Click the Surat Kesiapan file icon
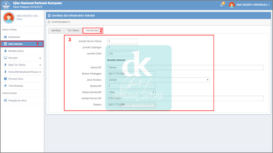The height and width of the screenshot is (153, 273). 49,22
